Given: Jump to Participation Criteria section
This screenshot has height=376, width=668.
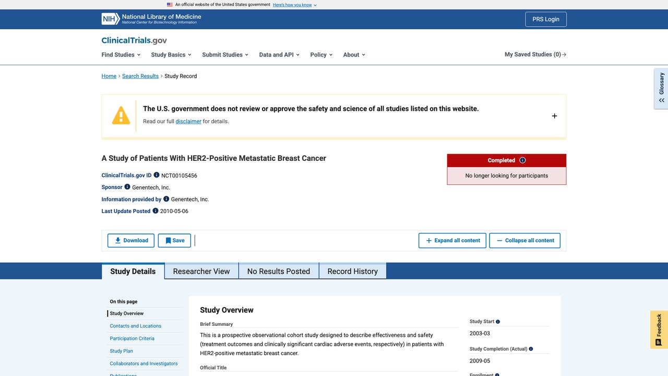Looking at the screenshot, I should pyautogui.click(x=132, y=338).
